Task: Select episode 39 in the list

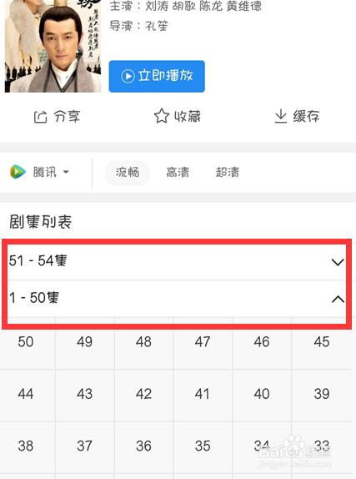Action: click(322, 394)
